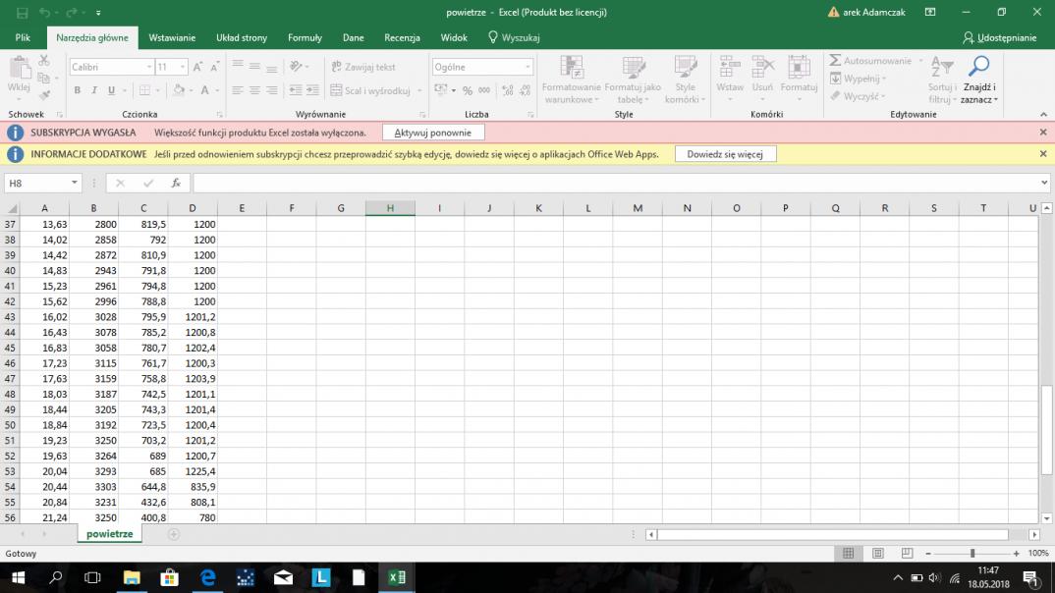Open the insert function fx button
The height and width of the screenshot is (593, 1055).
tap(176, 184)
